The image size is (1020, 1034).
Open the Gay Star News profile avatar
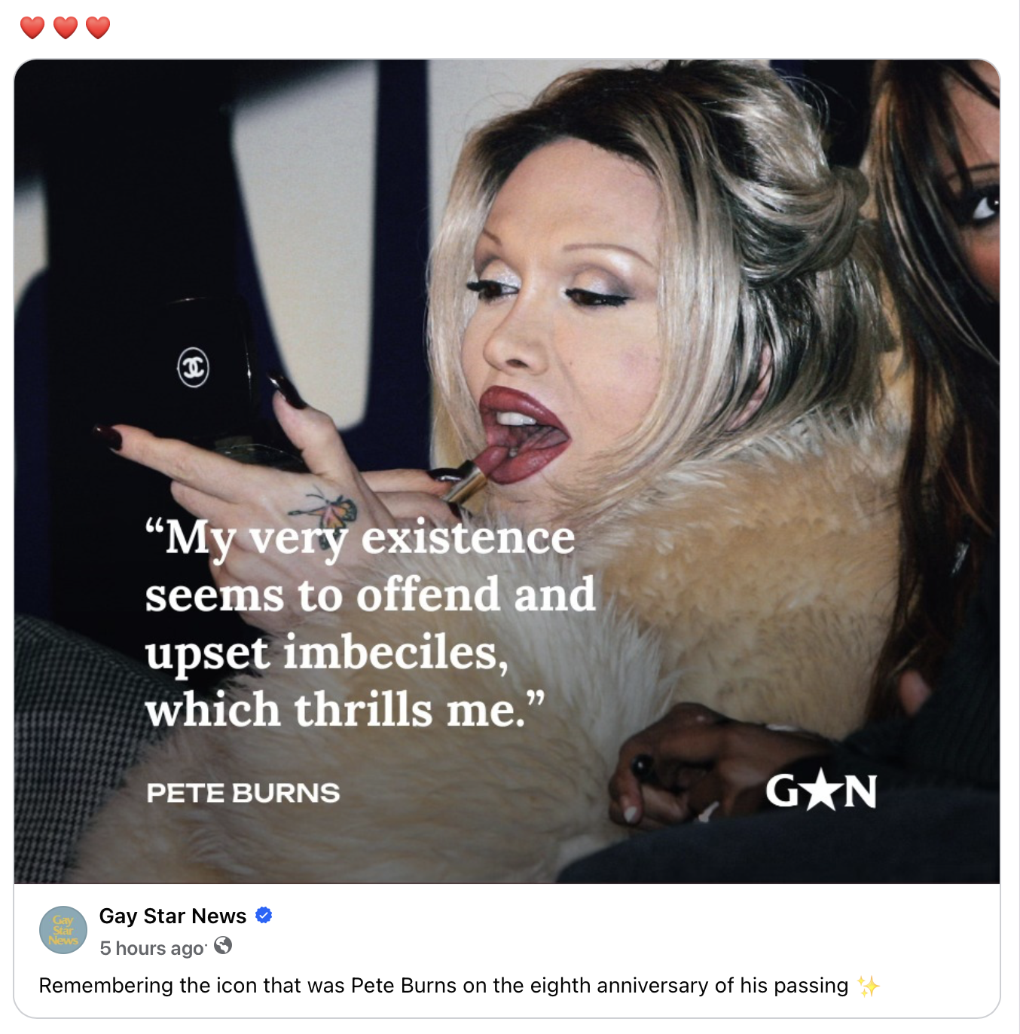click(63, 930)
